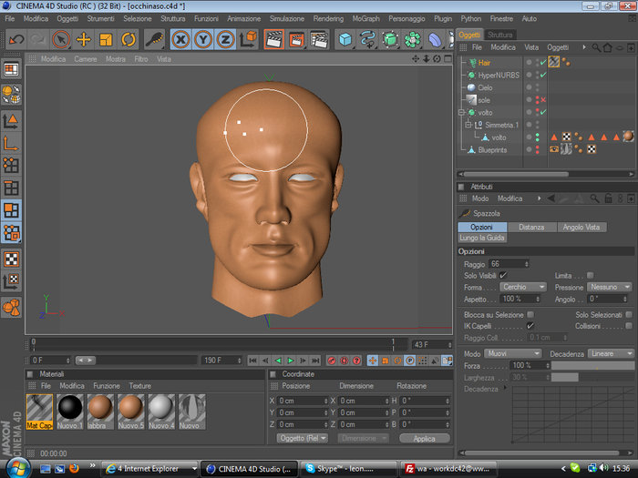
Task: Select the Hair brush tool icon
Action: 155,40
